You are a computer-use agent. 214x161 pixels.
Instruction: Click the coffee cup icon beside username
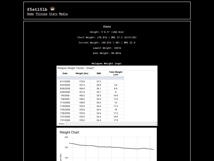pyautogui.click(x=53, y=9)
